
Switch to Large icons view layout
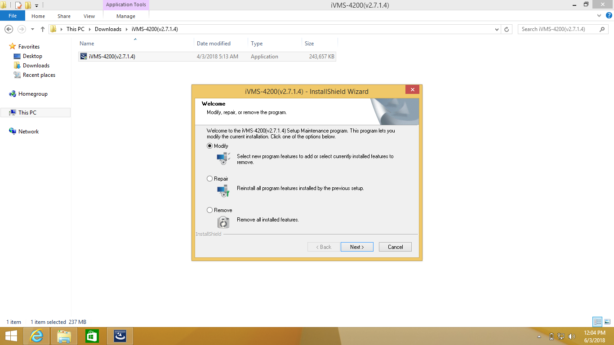pyautogui.click(x=607, y=322)
